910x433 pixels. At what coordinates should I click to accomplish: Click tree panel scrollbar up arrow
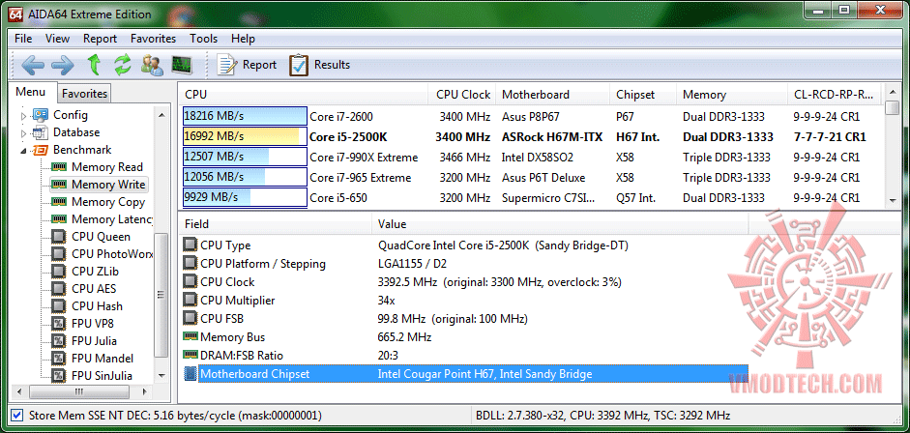point(161,115)
